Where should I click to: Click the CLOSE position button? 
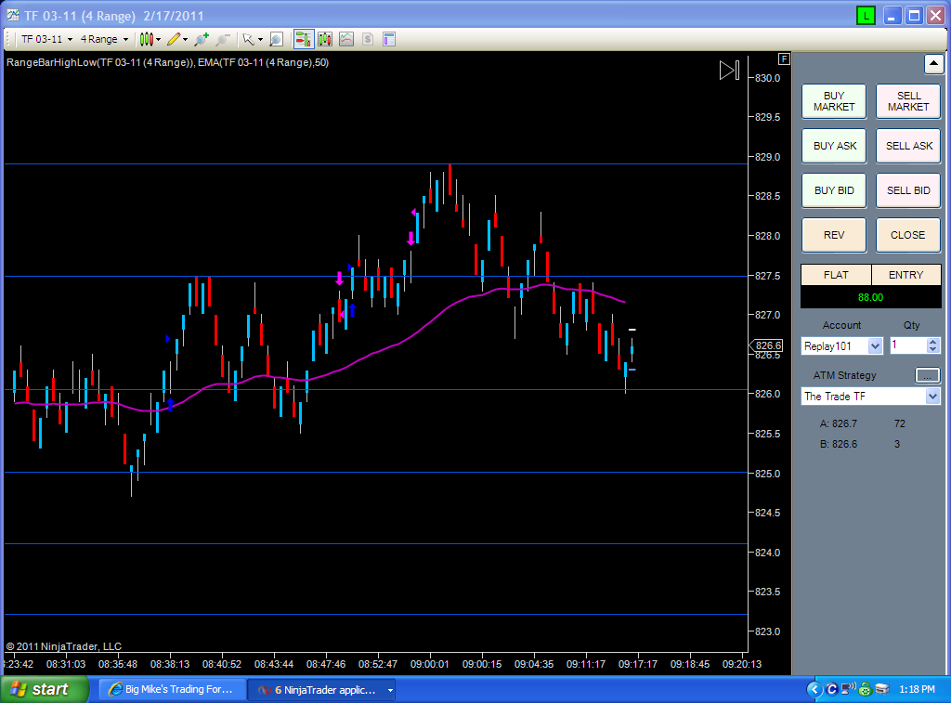908,235
